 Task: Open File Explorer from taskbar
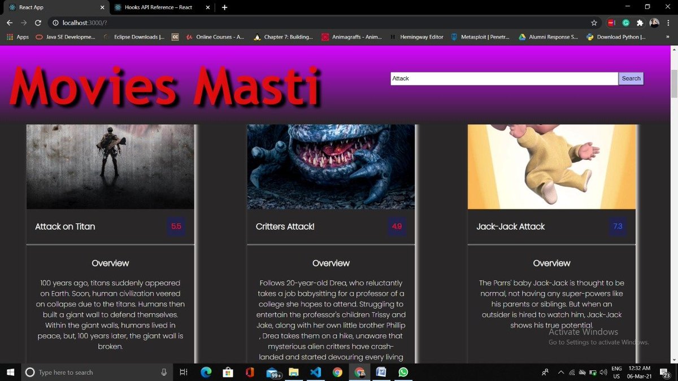click(294, 372)
